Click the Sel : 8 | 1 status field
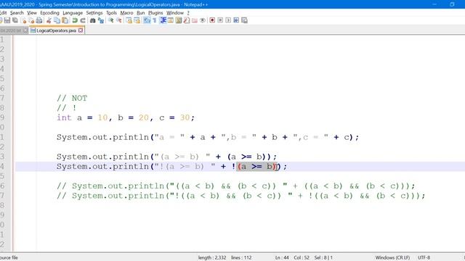Image resolution: width=465 pixels, height=261 pixels. 323,258
